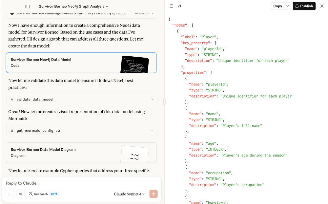Click the send message arrow button

(153, 194)
